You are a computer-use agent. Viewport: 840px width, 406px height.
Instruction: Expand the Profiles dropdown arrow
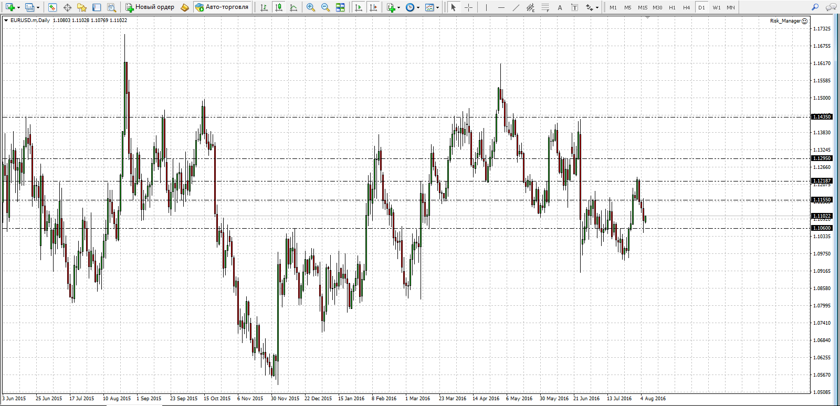(38, 7)
